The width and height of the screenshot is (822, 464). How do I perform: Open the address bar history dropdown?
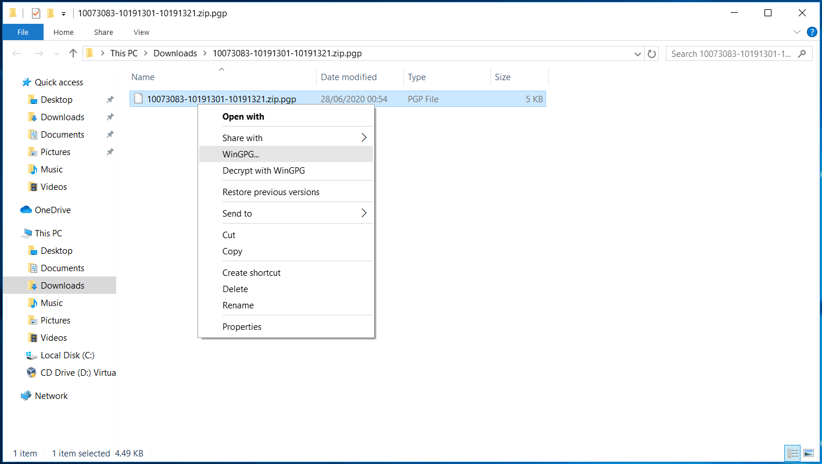[x=638, y=53]
